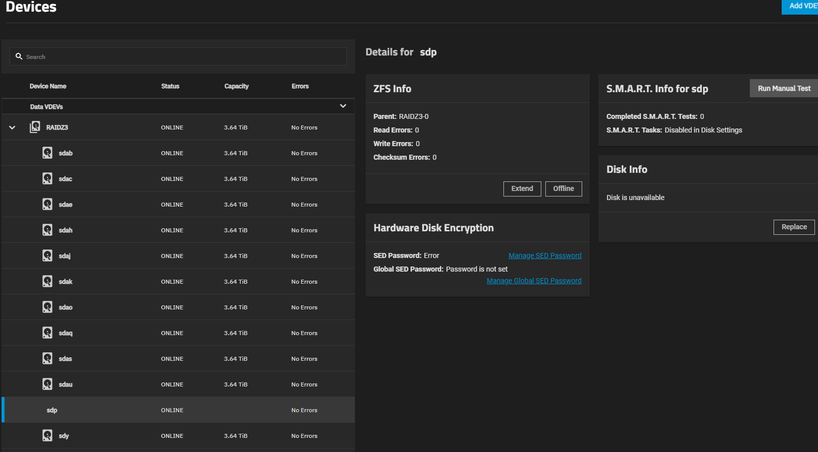Click the sdas disk icon
The image size is (818, 452).
coord(47,358)
